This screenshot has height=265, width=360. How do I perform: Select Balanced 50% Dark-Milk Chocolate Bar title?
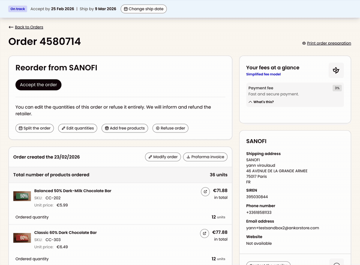[x=73, y=191]
